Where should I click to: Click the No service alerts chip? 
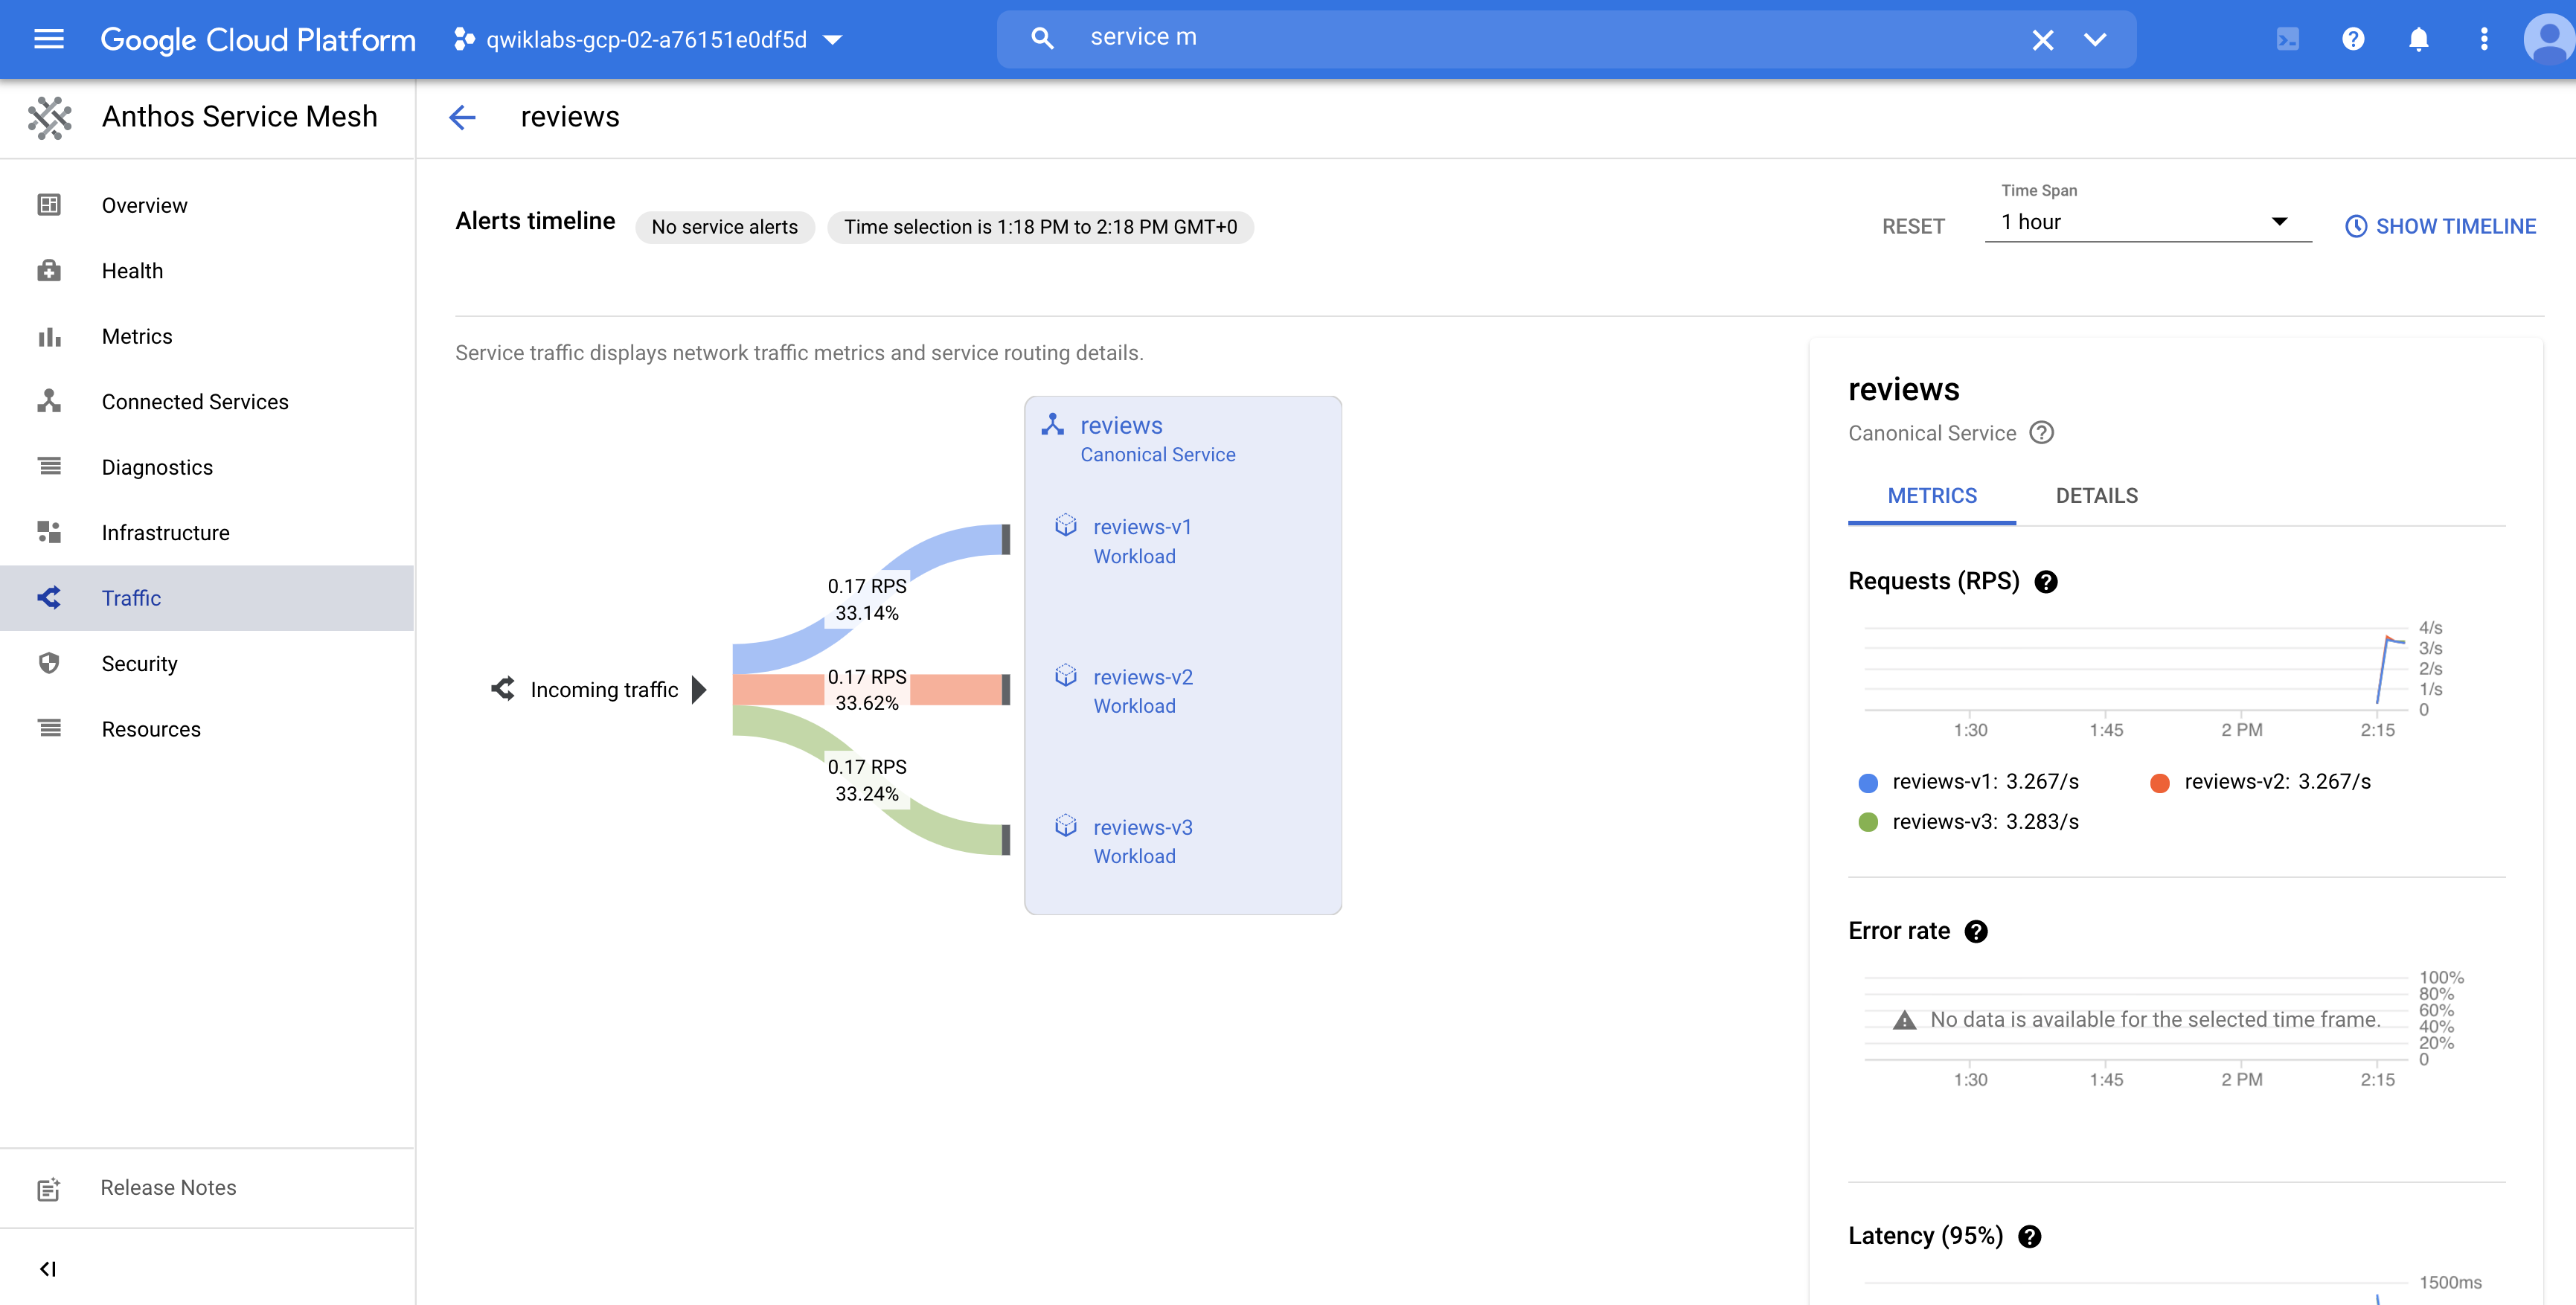pyautogui.click(x=724, y=227)
